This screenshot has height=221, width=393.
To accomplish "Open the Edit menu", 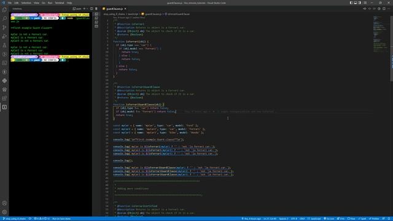I will (x=17, y=2).
